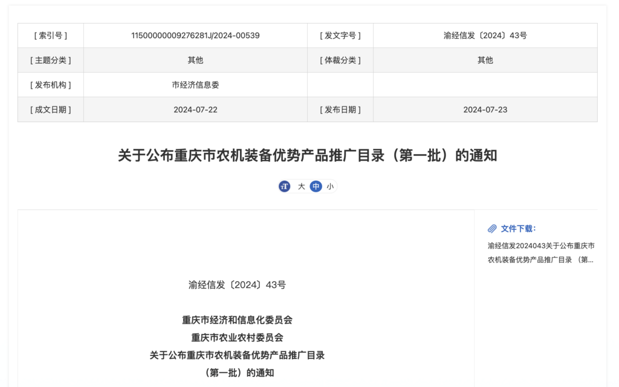Image resolution: width=619 pixels, height=387 pixels.
Task: Click the 重庆市经济和信息化委员会 line in document
Action: point(237,320)
